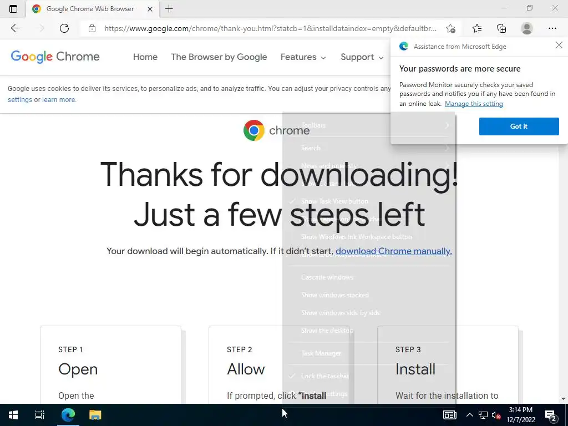This screenshot has width=568, height=426.
Task: Choose Show windows side by side
Action: tap(370, 313)
